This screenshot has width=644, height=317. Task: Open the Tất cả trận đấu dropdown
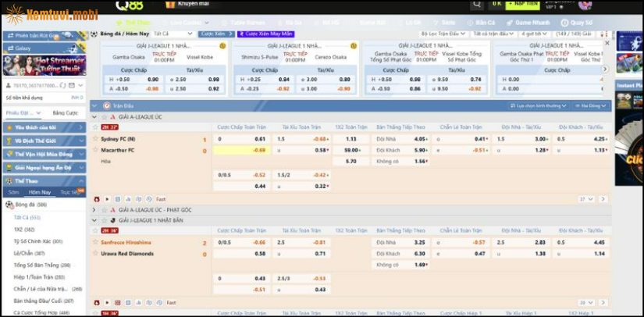tap(494, 34)
